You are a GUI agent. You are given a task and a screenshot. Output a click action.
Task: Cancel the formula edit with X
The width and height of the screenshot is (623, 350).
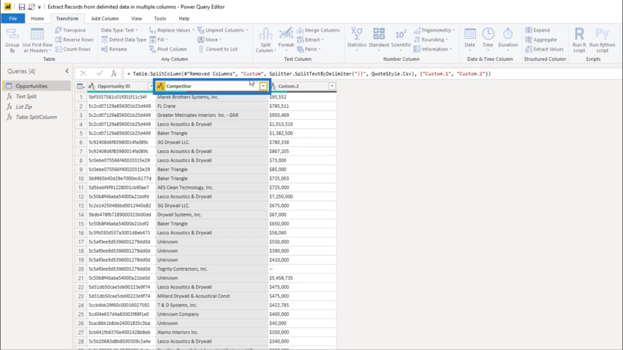(x=83, y=74)
